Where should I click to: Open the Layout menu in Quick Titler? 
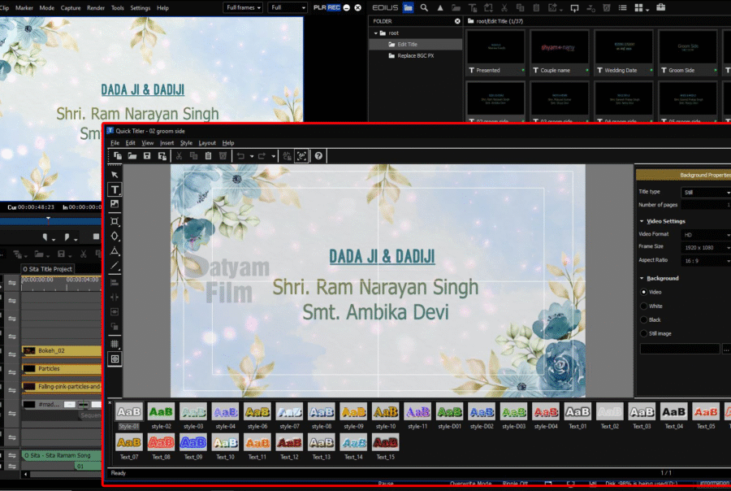pos(208,142)
